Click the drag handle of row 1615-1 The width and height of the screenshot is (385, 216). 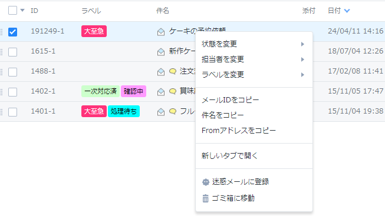(x=1, y=52)
